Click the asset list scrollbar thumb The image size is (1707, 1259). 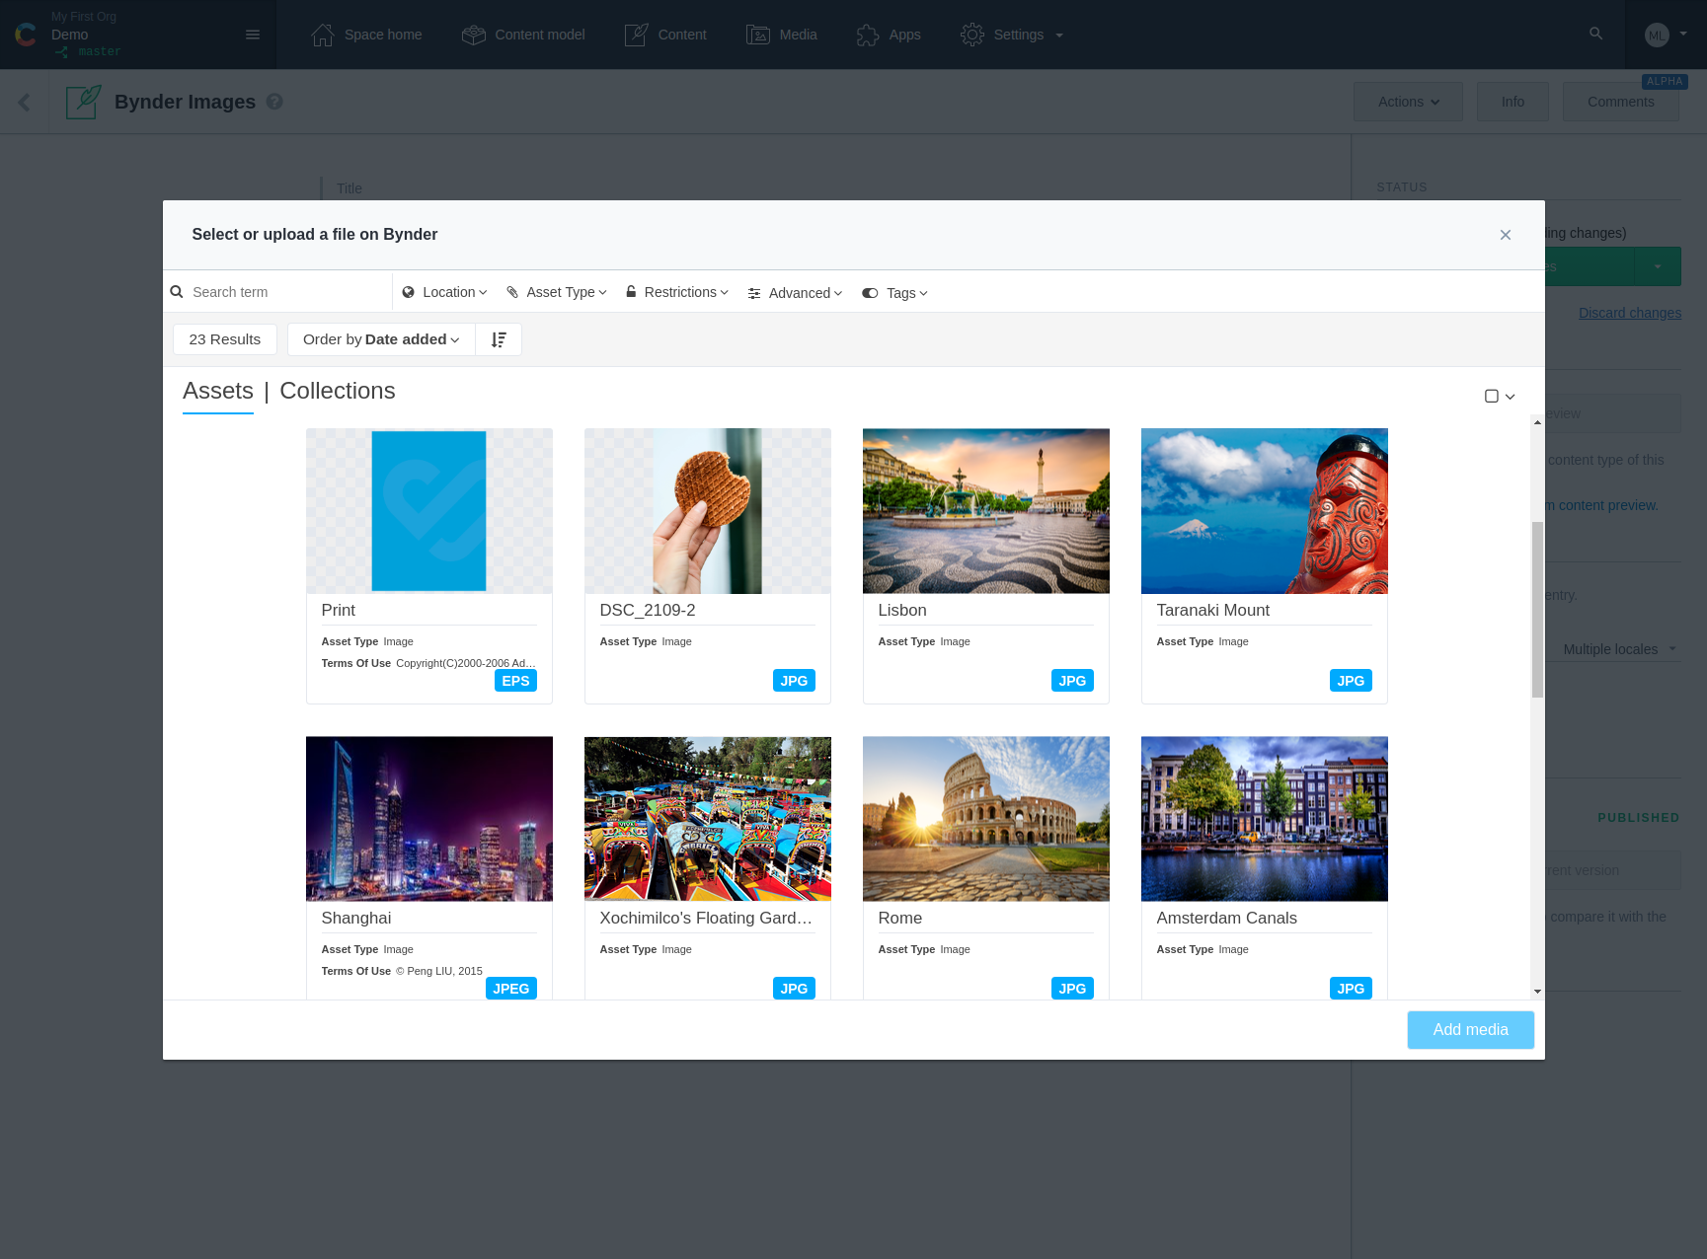1537,609
